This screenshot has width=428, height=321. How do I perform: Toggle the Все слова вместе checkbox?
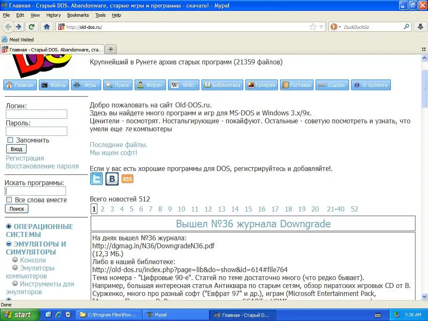9,200
